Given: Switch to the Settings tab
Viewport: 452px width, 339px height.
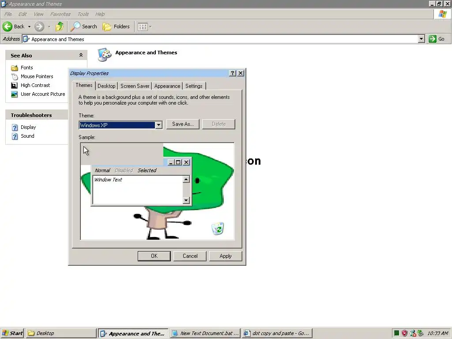Looking at the screenshot, I should 194,86.
